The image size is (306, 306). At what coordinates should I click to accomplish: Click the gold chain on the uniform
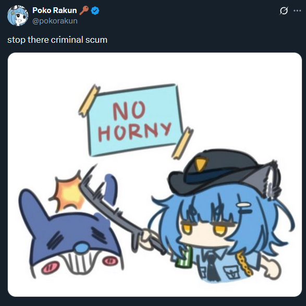pos(243,263)
